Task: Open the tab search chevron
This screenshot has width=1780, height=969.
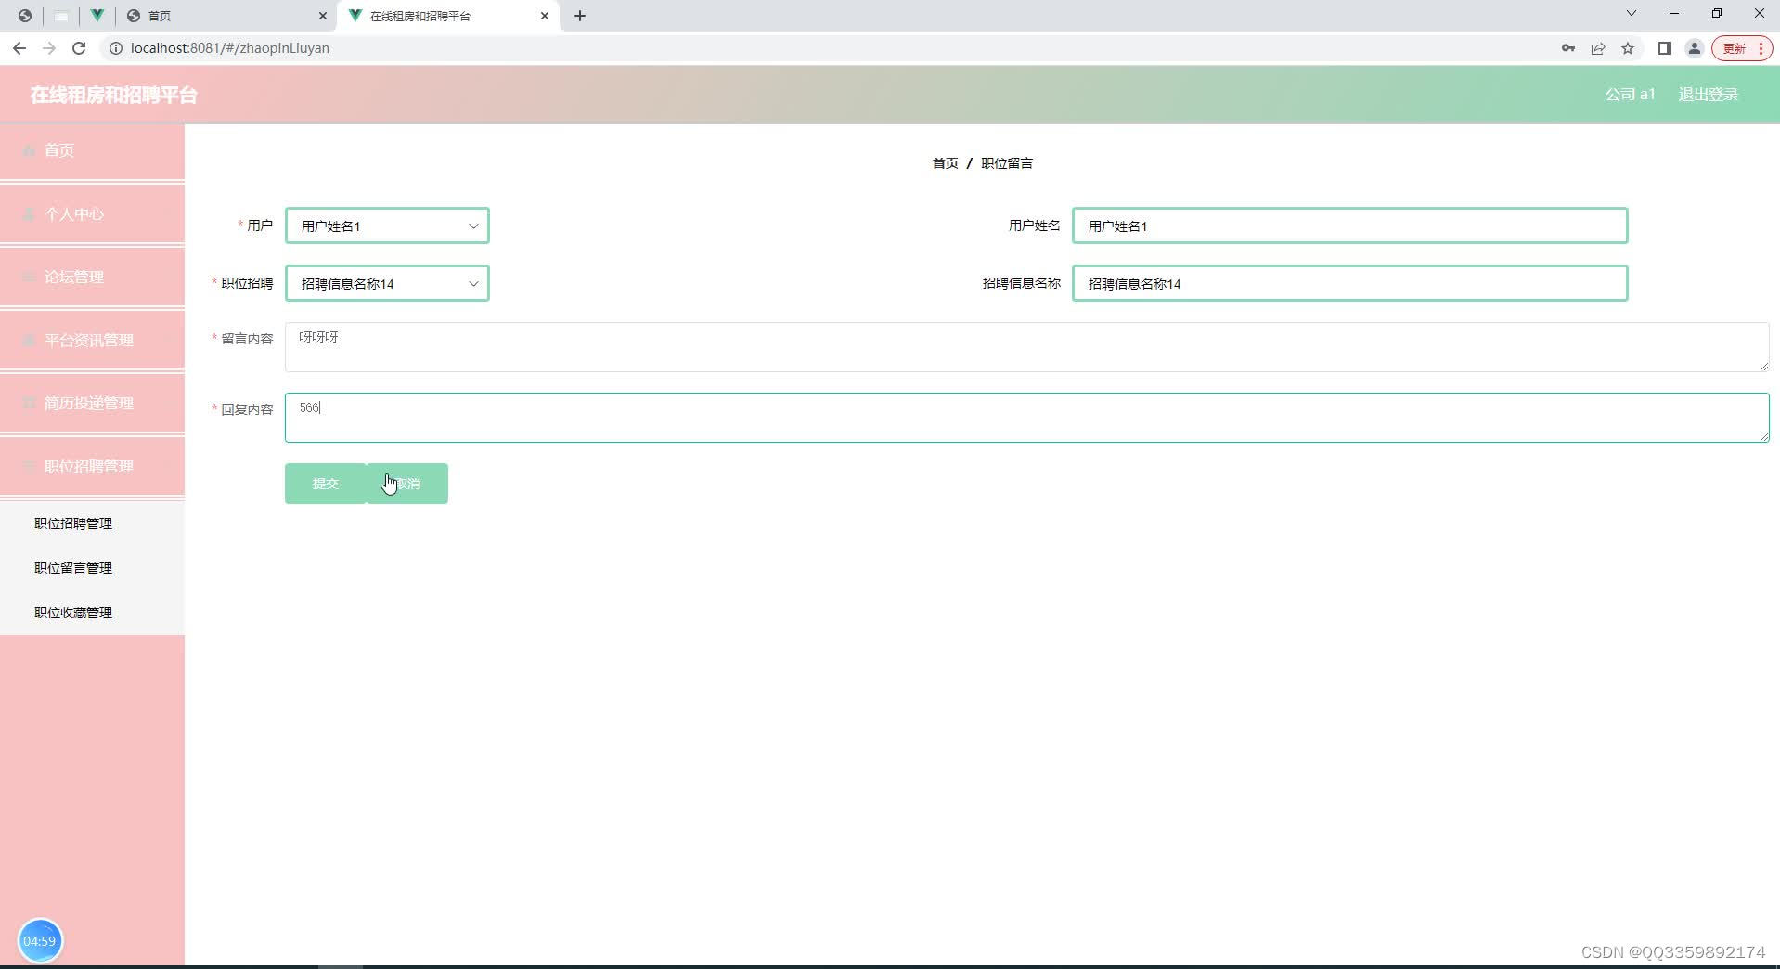Action: [x=1632, y=14]
